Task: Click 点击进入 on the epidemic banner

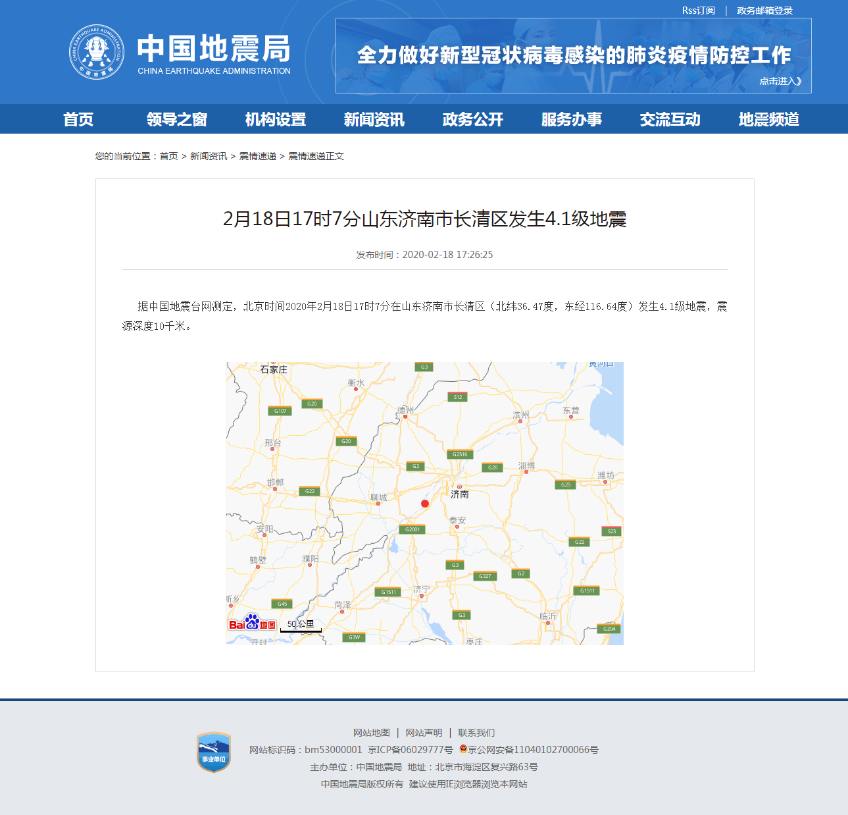Action: [x=780, y=81]
